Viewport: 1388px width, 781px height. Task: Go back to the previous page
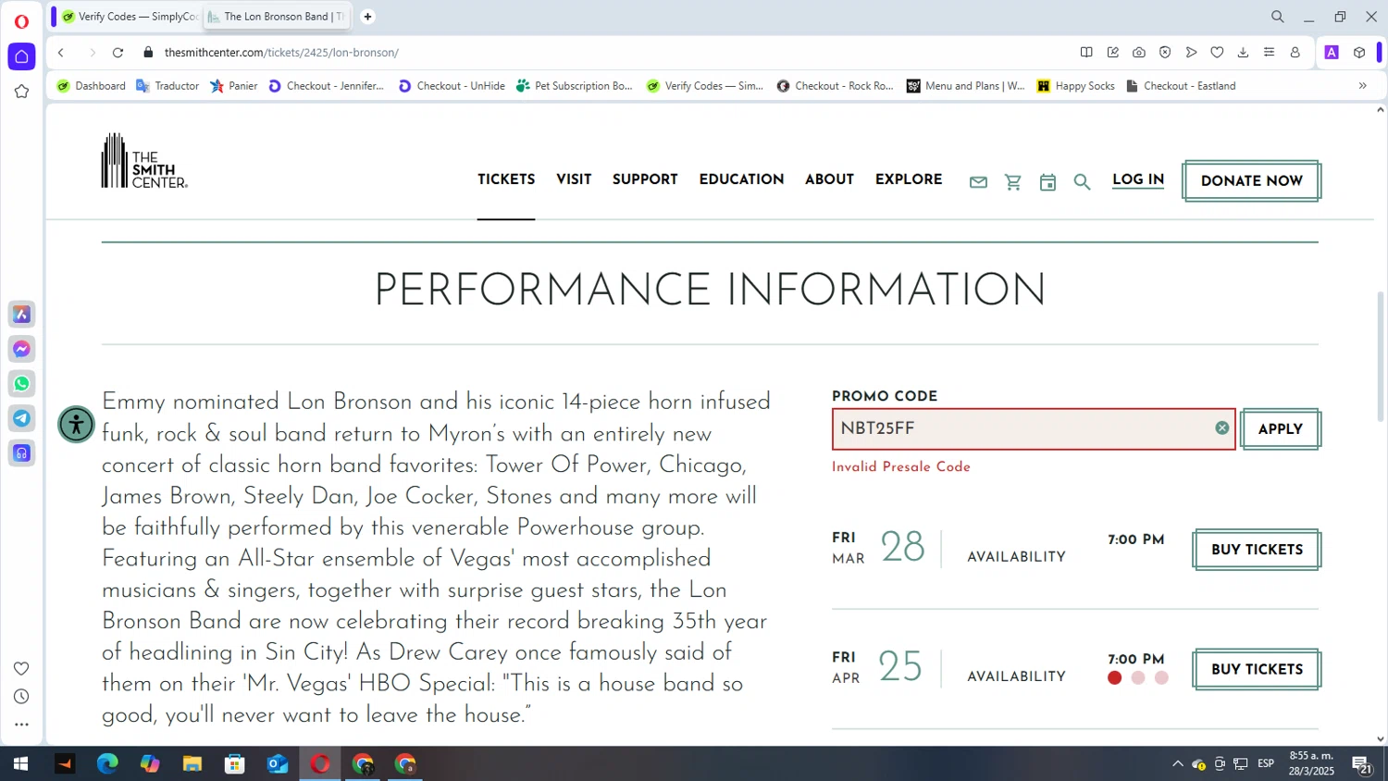(61, 53)
